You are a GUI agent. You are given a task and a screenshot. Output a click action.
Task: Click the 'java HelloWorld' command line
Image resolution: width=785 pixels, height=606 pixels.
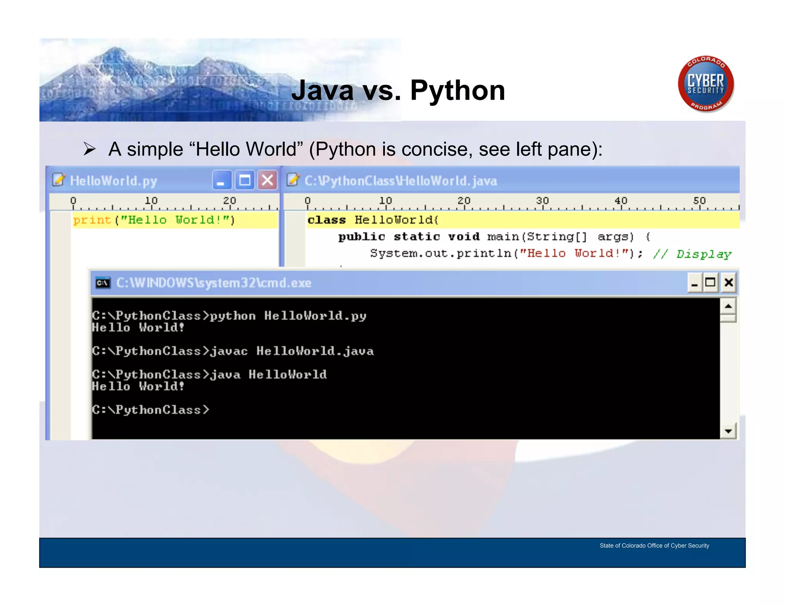[209, 374]
